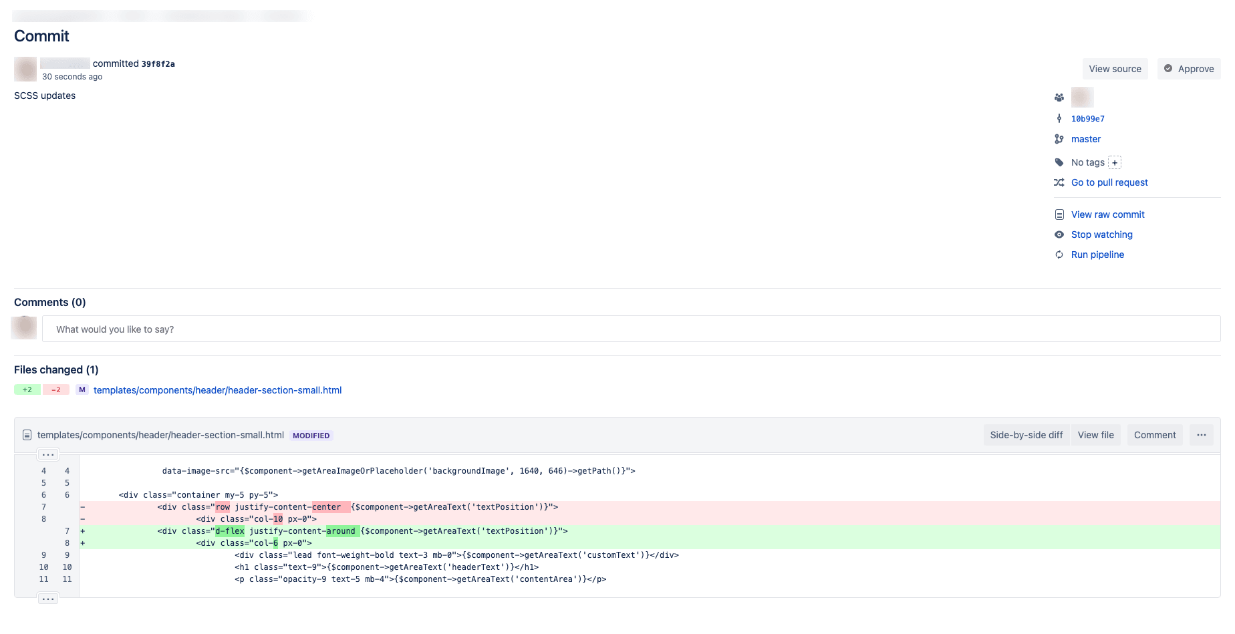Open View file for the changed file
The image size is (1235, 634).
pos(1095,434)
